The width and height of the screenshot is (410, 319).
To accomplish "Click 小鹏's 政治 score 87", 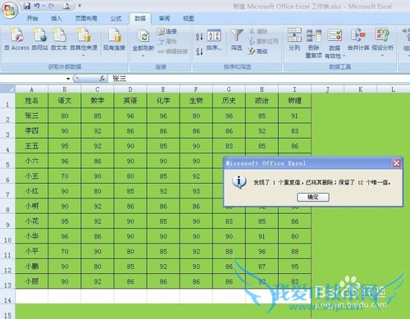I will click(x=262, y=267).
